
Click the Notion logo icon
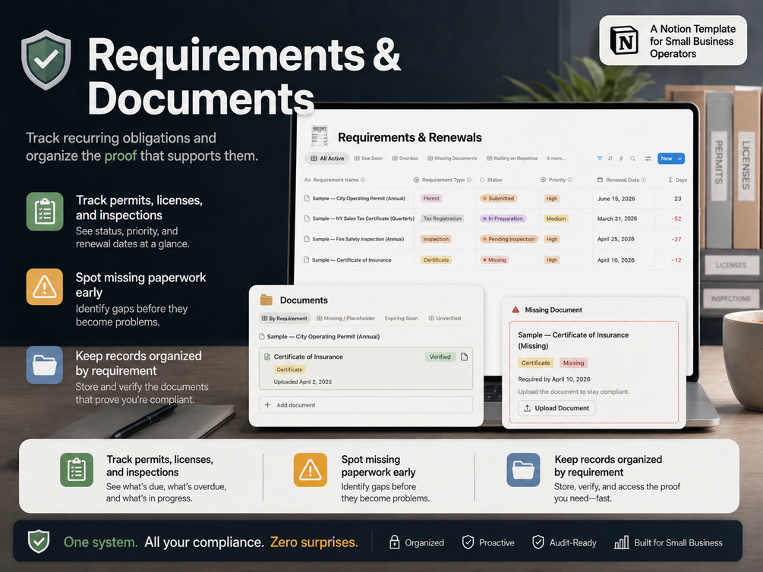point(624,40)
